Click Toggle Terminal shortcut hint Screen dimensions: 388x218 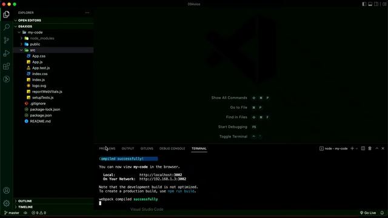(233, 136)
